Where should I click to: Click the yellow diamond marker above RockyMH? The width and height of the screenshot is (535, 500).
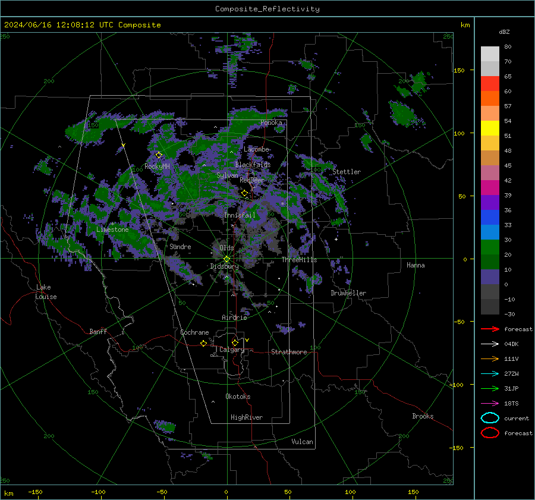[x=159, y=155]
